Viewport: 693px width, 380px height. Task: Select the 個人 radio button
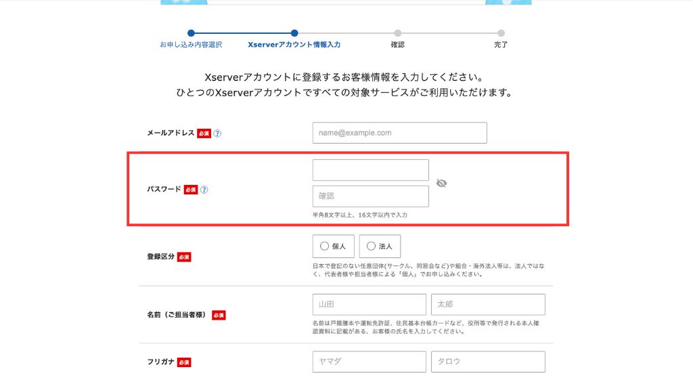(333, 247)
